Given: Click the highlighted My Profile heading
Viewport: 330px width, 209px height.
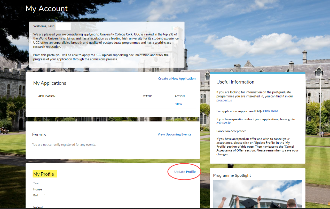Looking at the screenshot, I should [44, 174].
